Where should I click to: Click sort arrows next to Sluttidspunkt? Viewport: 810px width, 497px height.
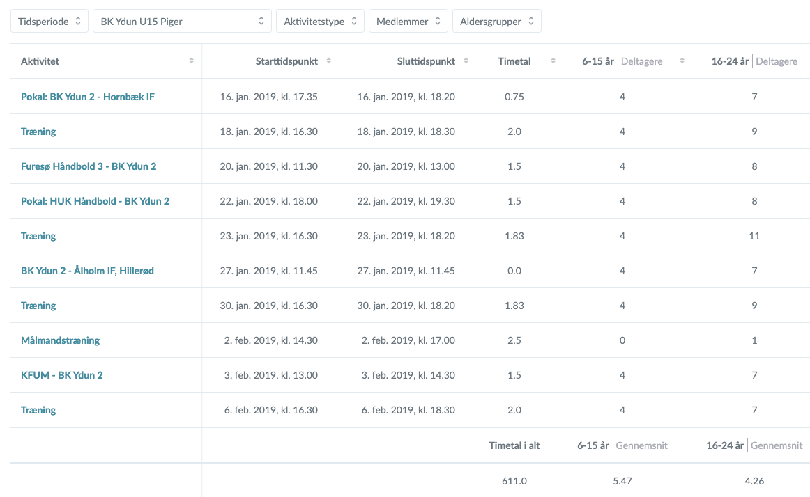coord(466,61)
